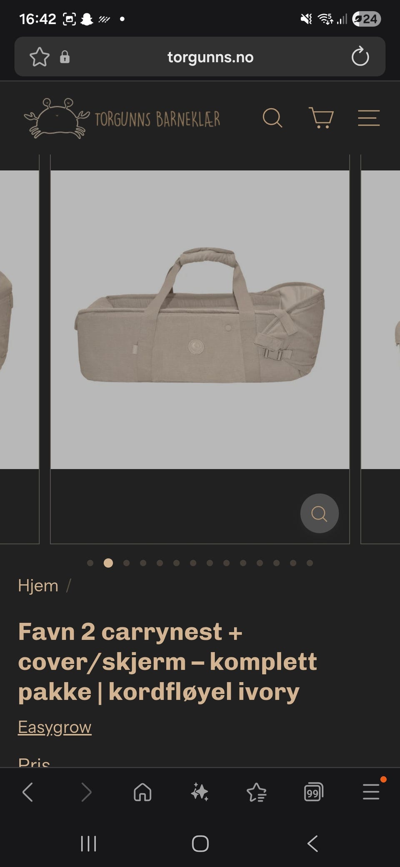The height and width of the screenshot is (867, 400).
Task: Zoom the product image with round magnifier button
Action: pyautogui.click(x=320, y=513)
